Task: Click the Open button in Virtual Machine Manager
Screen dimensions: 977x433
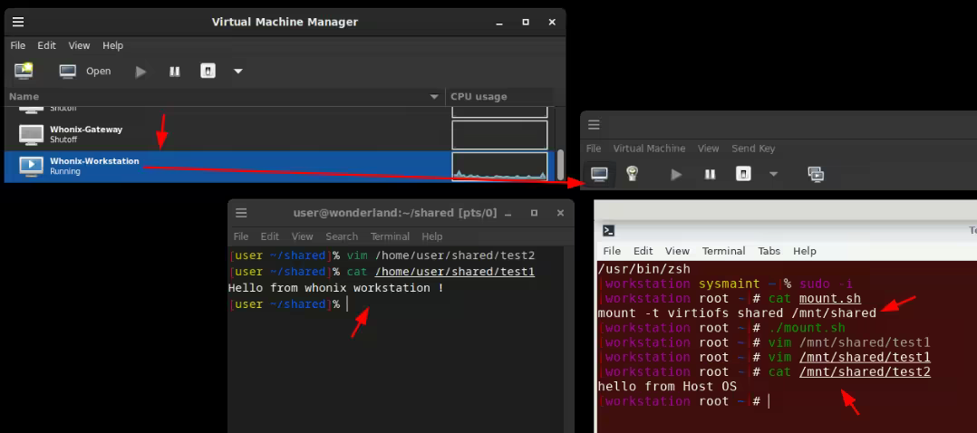Action: pyautogui.click(x=85, y=71)
